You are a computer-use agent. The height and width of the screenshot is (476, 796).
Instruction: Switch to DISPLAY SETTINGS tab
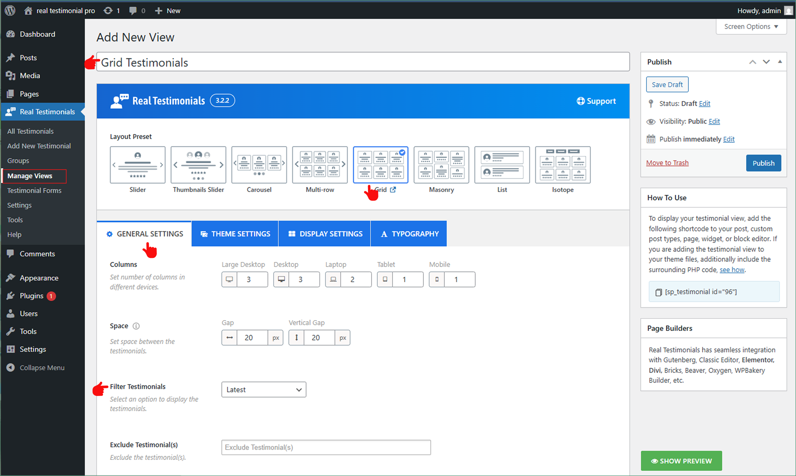click(325, 234)
